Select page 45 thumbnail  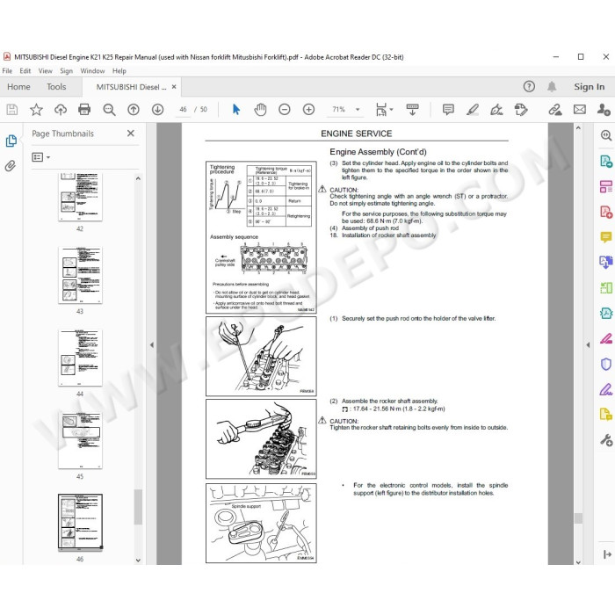80,440
